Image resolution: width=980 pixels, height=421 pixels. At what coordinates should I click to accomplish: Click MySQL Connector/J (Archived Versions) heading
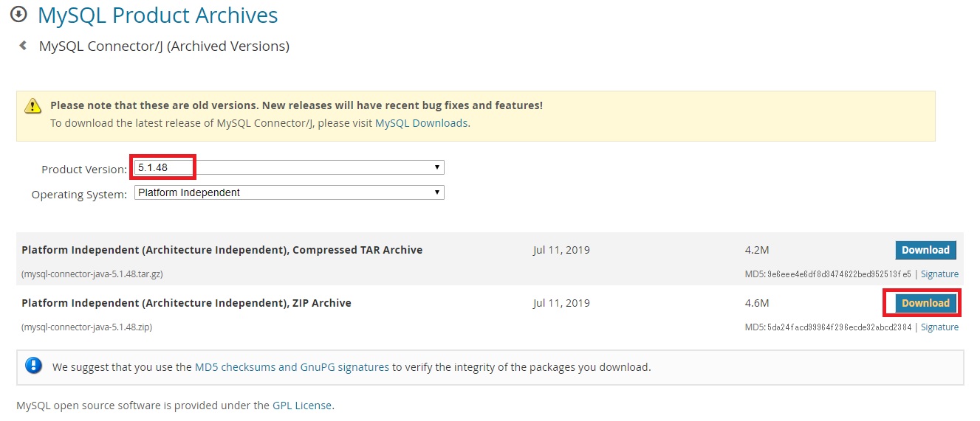[x=164, y=46]
